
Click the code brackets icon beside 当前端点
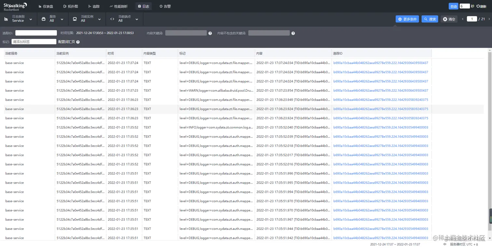(x=112, y=19)
